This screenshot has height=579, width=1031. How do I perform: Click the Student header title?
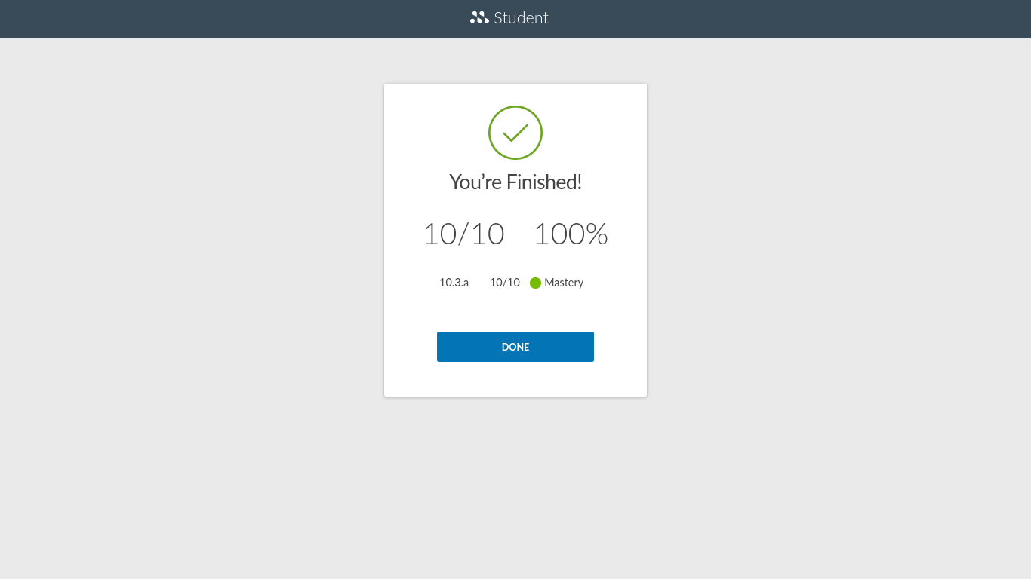pos(509,17)
